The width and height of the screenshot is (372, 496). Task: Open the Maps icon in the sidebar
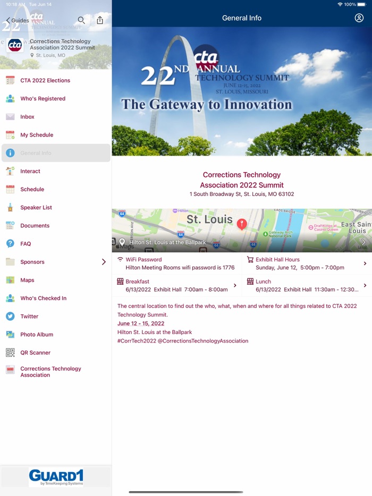click(x=10, y=280)
